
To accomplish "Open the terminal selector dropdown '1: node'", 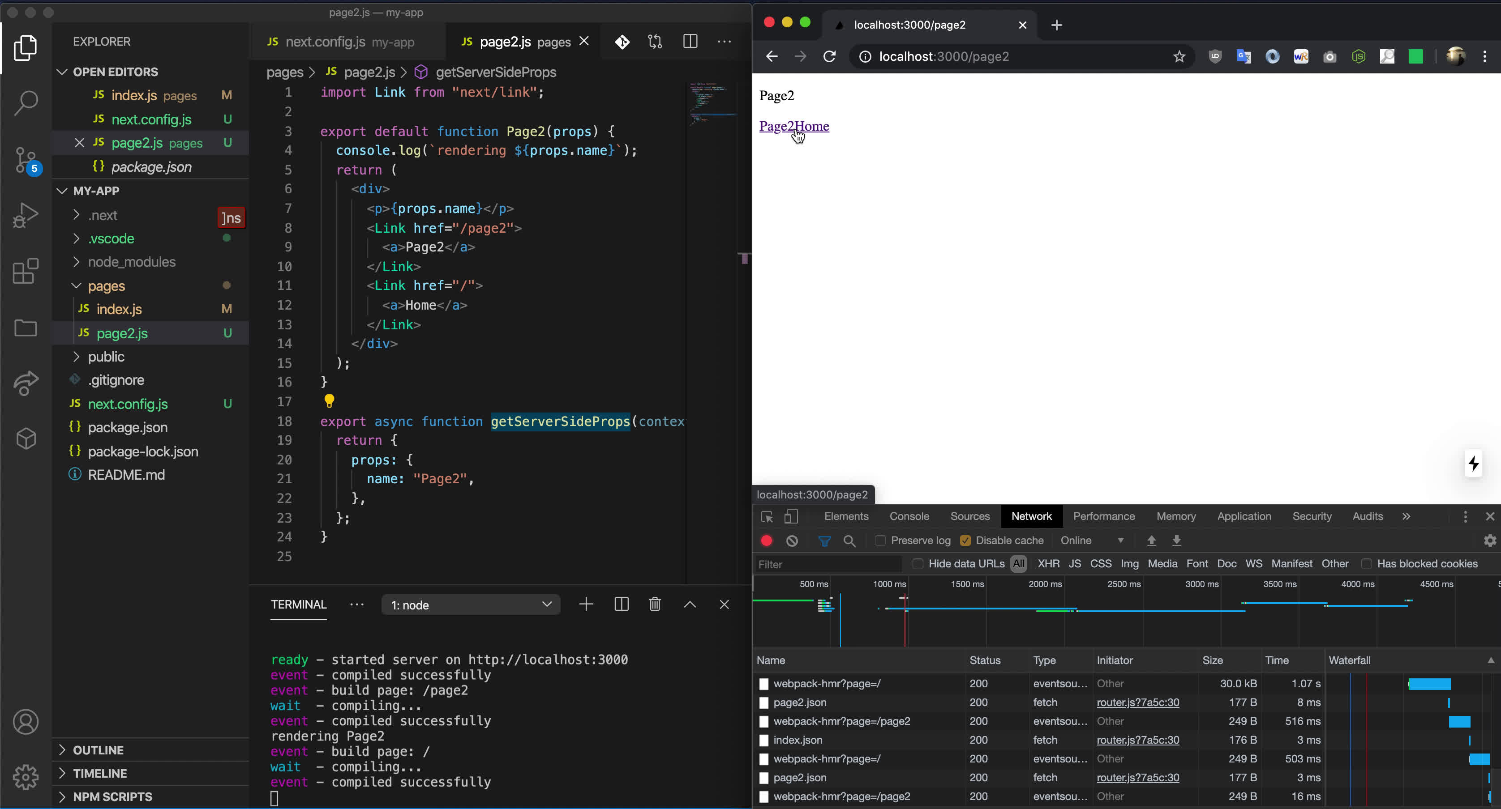I will click(471, 605).
